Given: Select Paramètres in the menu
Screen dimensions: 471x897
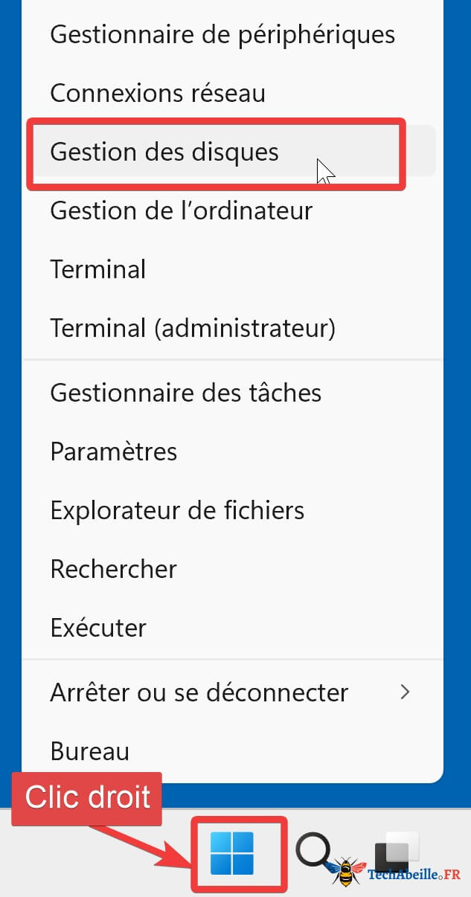Looking at the screenshot, I should 114,451.
